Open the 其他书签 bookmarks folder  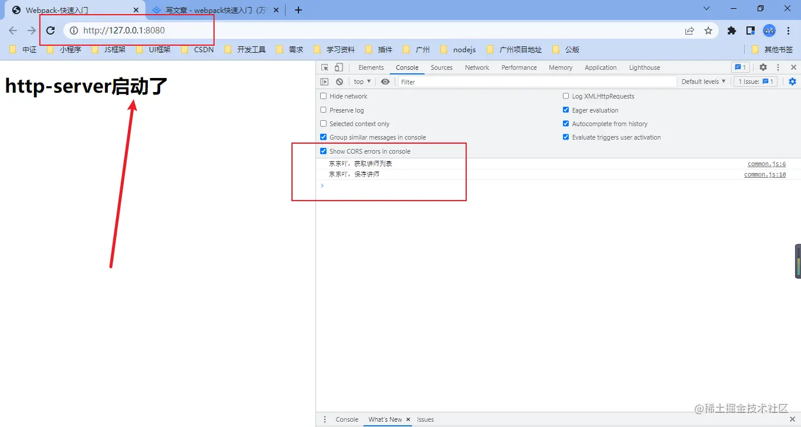tap(772, 50)
